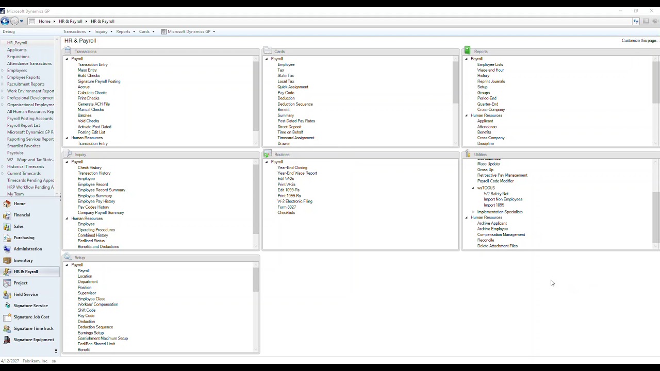Image resolution: width=660 pixels, height=371 pixels.
Task: Select the HR & Payroll module icon
Action: 7,272
